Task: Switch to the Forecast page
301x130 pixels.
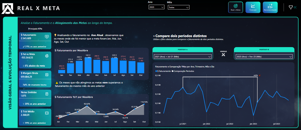Action: [x=253, y=7]
